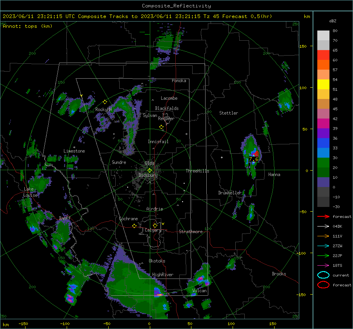This screenshot has width=353, height=329.
Task: Click the red forecast ellipse icon
Action: [x=323, y=285]
